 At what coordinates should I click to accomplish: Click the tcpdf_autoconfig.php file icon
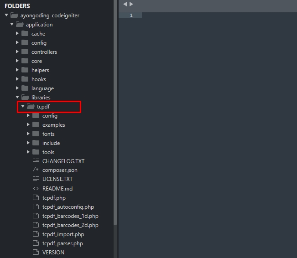click(x=36, y=206)
